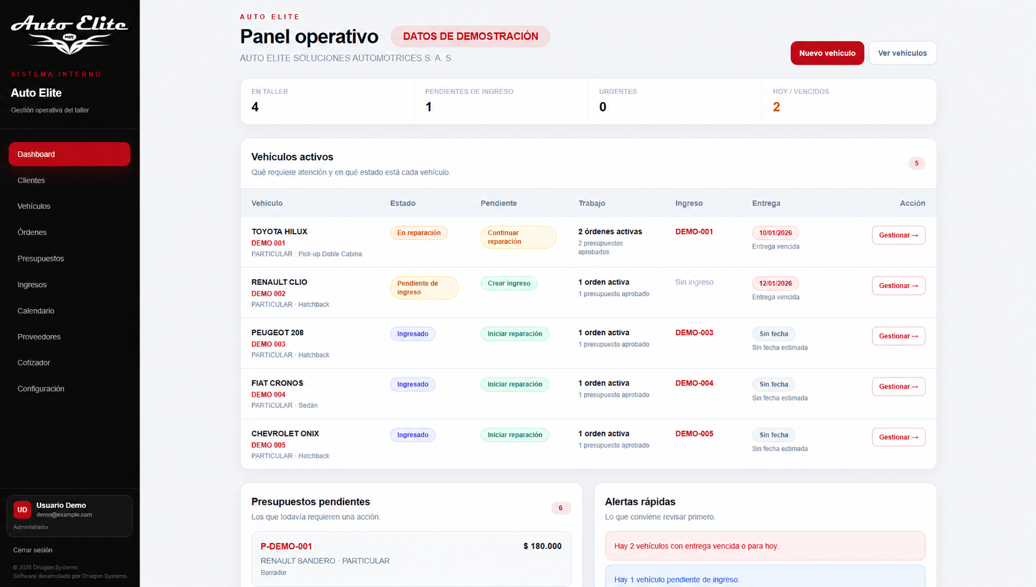1036x587 pixels.
Task: Click Gestionar for Fiat Cronos
Action: pos(898,386)
